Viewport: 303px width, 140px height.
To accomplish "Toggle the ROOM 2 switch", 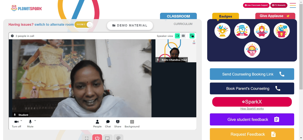I will [x=84, y=25].
